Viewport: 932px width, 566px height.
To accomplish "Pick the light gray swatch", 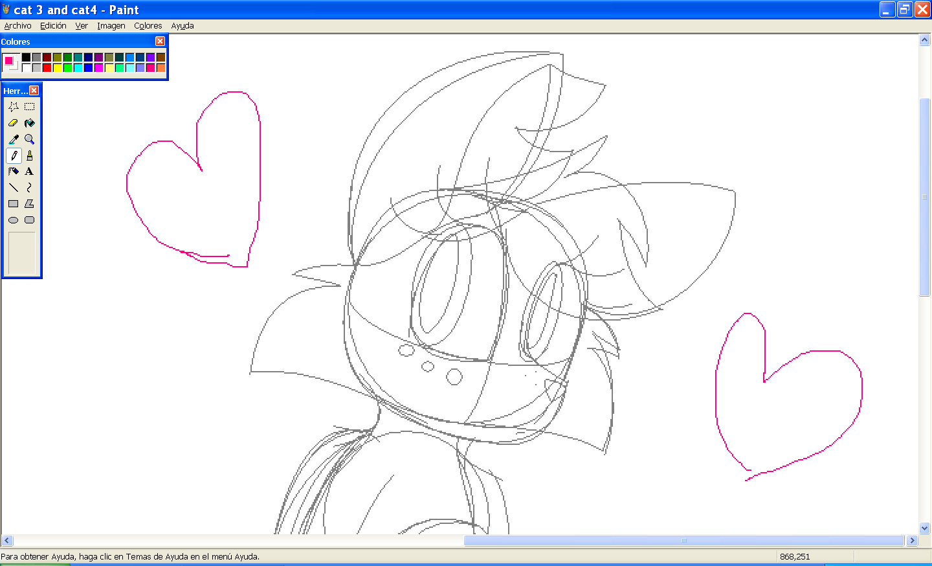I will click(x=37, y=67).
